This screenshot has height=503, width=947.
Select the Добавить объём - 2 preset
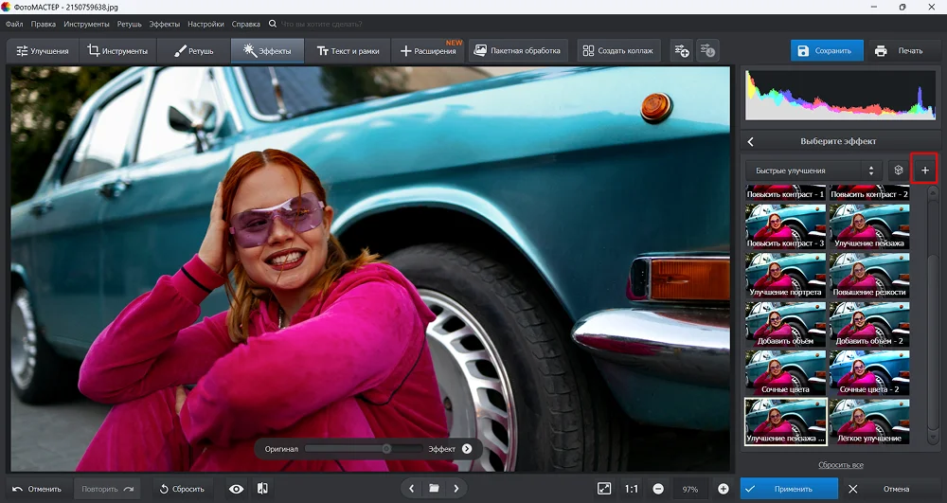(x=869, y=324)
